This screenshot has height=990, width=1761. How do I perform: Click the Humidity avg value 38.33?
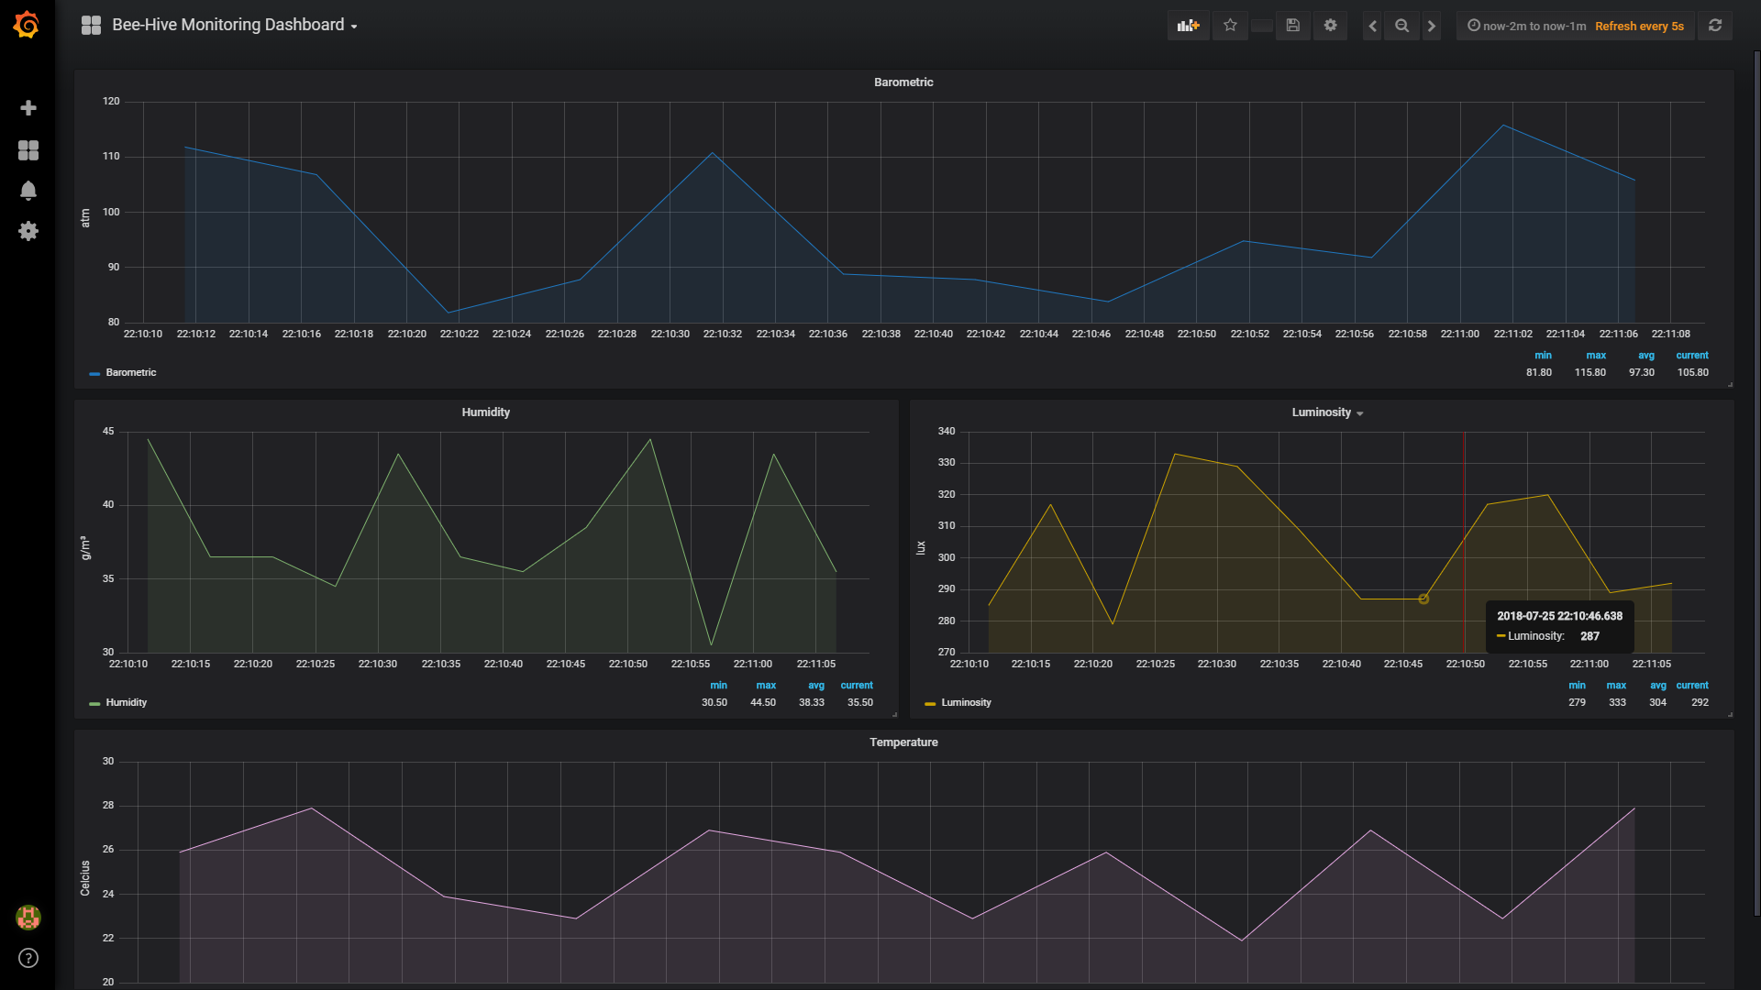pyautogui.click(x=812, y=703)
